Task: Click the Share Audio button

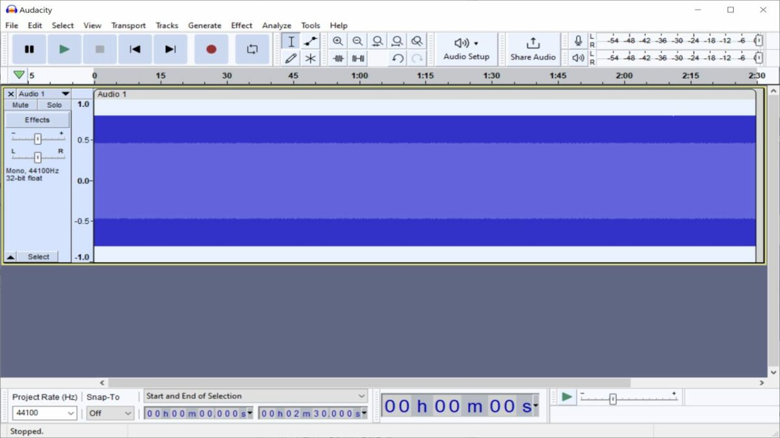Action: pos(533,49)
